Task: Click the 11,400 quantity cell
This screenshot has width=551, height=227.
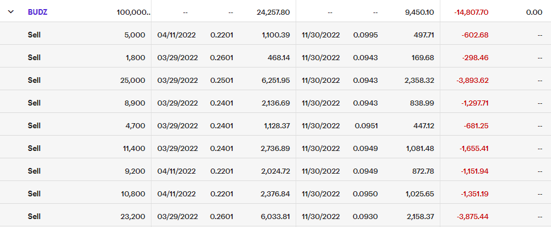Action: point(133,148)
